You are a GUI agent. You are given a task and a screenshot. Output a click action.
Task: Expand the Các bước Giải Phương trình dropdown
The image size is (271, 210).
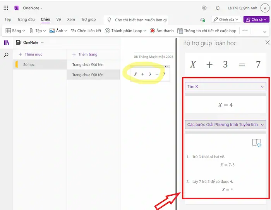pos(225,125)
